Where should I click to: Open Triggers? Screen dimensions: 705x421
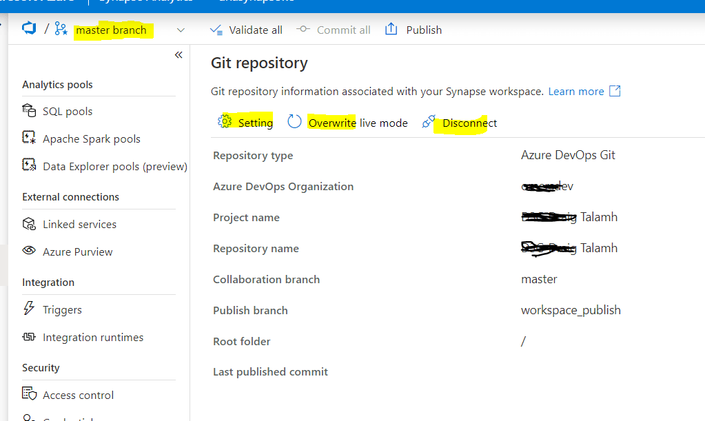62,310
